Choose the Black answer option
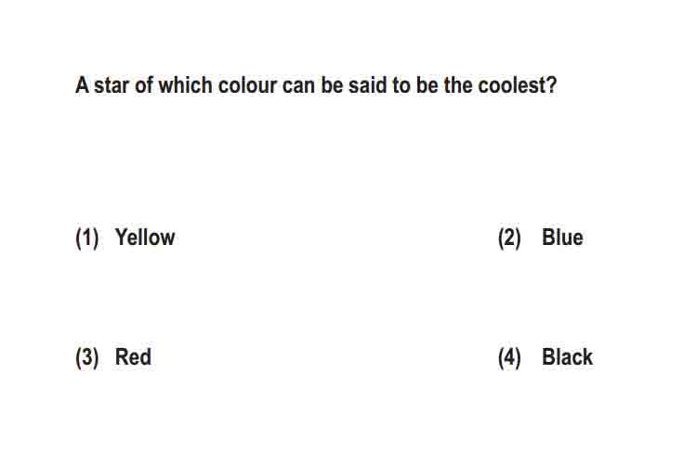697x464 pixels. (567, 356)
